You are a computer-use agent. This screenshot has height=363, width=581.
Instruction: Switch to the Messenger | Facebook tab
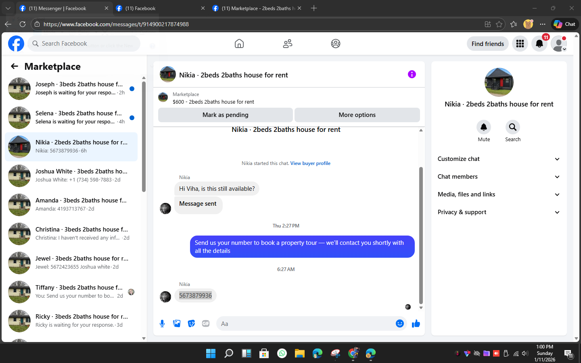tap(64, 8)
